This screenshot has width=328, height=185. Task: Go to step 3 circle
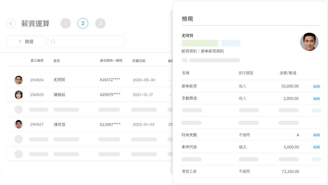100,24
